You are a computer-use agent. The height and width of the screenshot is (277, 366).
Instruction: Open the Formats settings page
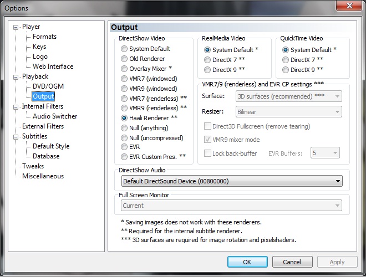pyautogui.click(x=44, y=37)
